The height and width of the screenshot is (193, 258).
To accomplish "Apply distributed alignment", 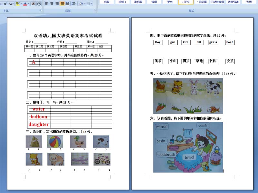I will 67,4.
